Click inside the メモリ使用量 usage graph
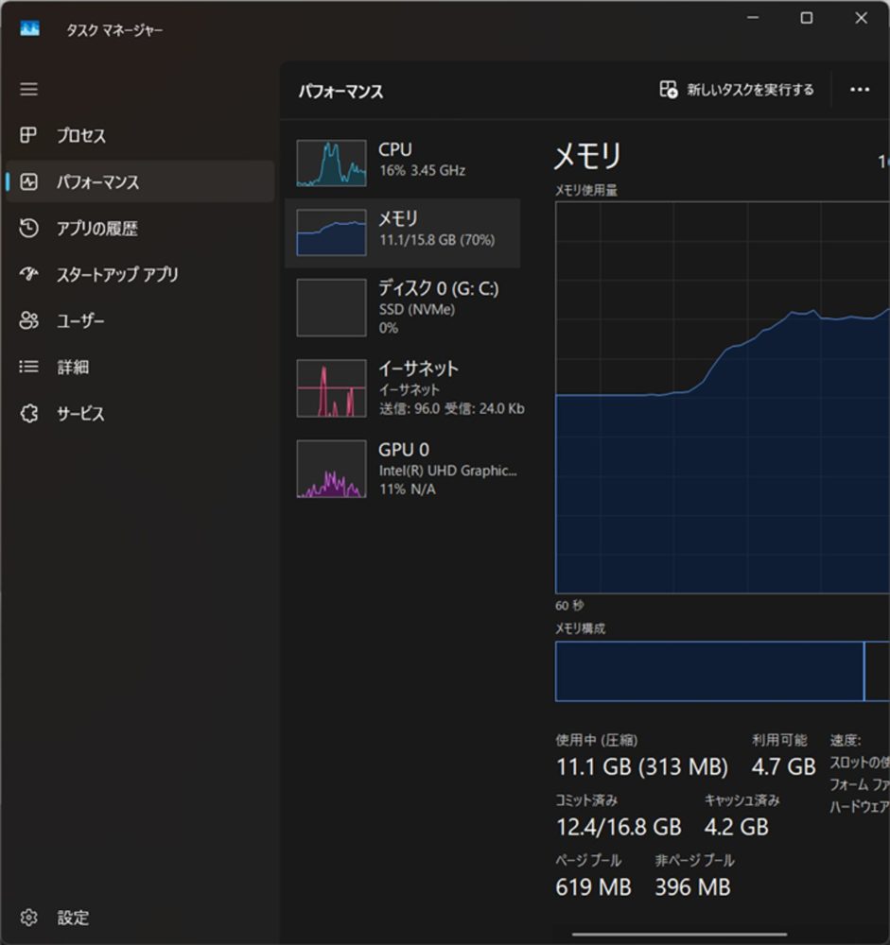 pyautogui.click(x=723, y=398)
